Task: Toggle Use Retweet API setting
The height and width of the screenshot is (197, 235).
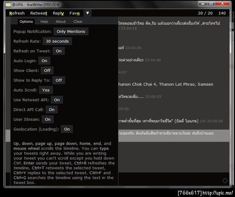Action: pos(57,100)
